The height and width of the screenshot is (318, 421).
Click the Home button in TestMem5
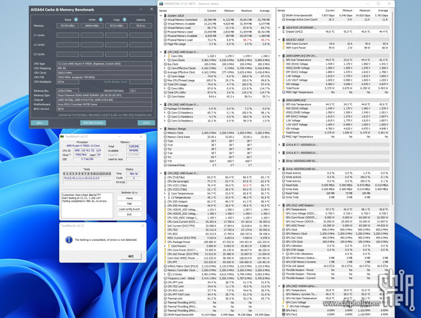(129, 198)
